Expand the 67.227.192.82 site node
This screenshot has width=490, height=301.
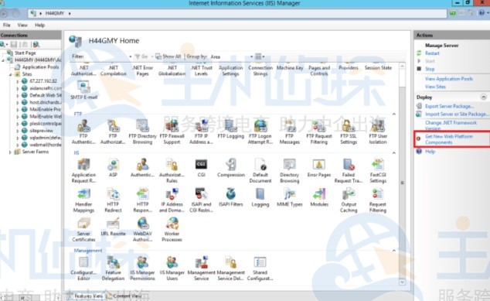point(18,81)
